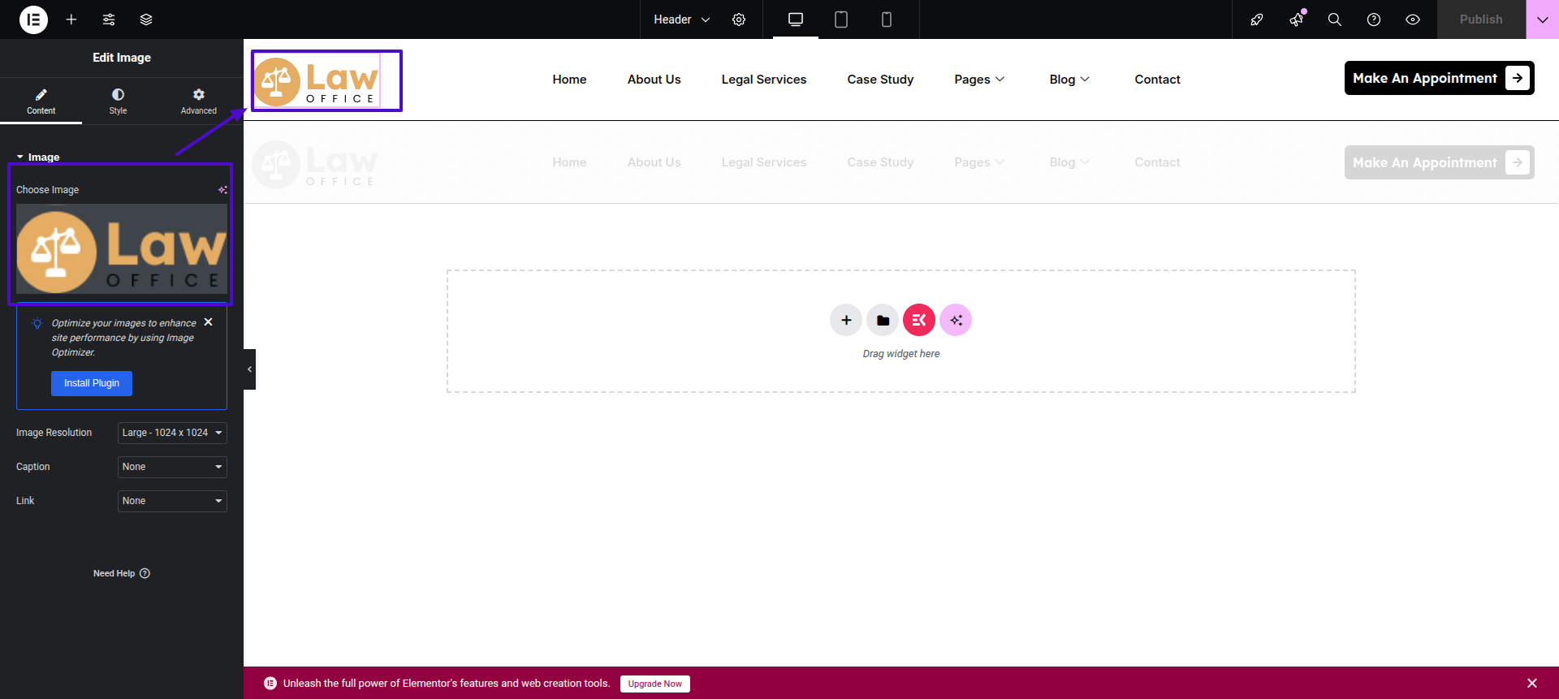
Task: Click the Help question mark icon
Action: 1374,19
